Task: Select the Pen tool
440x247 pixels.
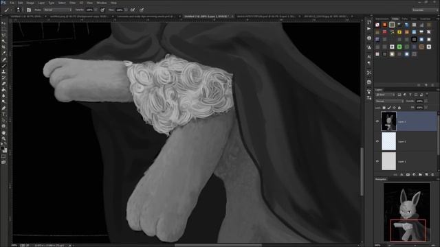Action: [3, 108]
